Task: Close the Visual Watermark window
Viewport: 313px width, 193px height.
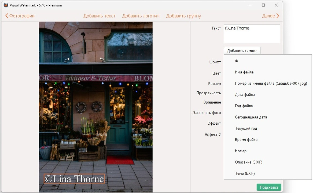Action: click(x=276, y=5)
